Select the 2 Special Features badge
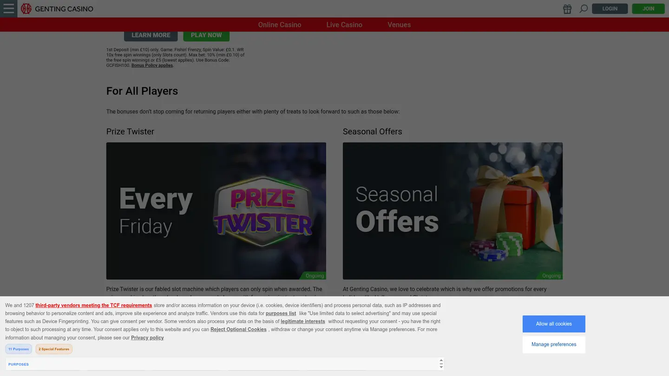 pos(54,349)
